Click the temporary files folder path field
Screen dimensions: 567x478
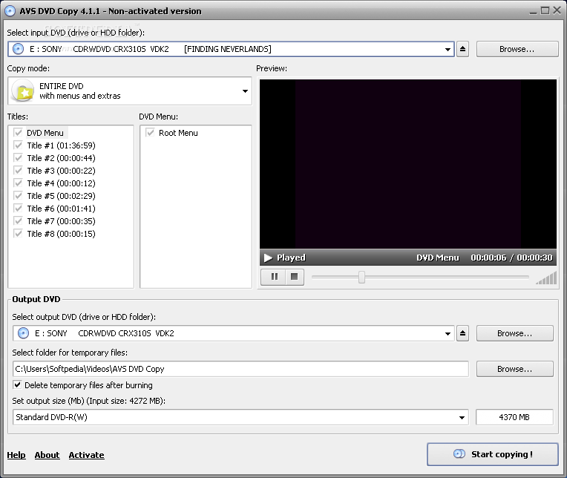coord(240,369)
